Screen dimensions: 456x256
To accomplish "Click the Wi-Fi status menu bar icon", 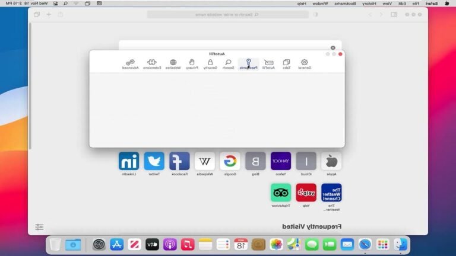I will [76, 4].
